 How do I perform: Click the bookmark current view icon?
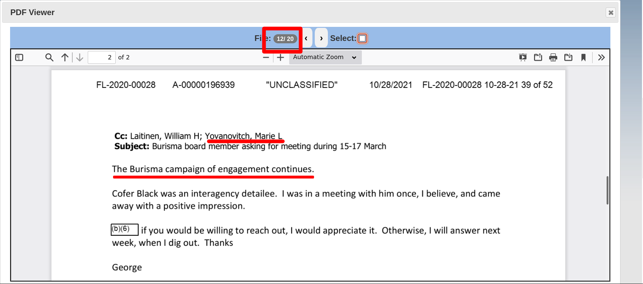[583, 57]
